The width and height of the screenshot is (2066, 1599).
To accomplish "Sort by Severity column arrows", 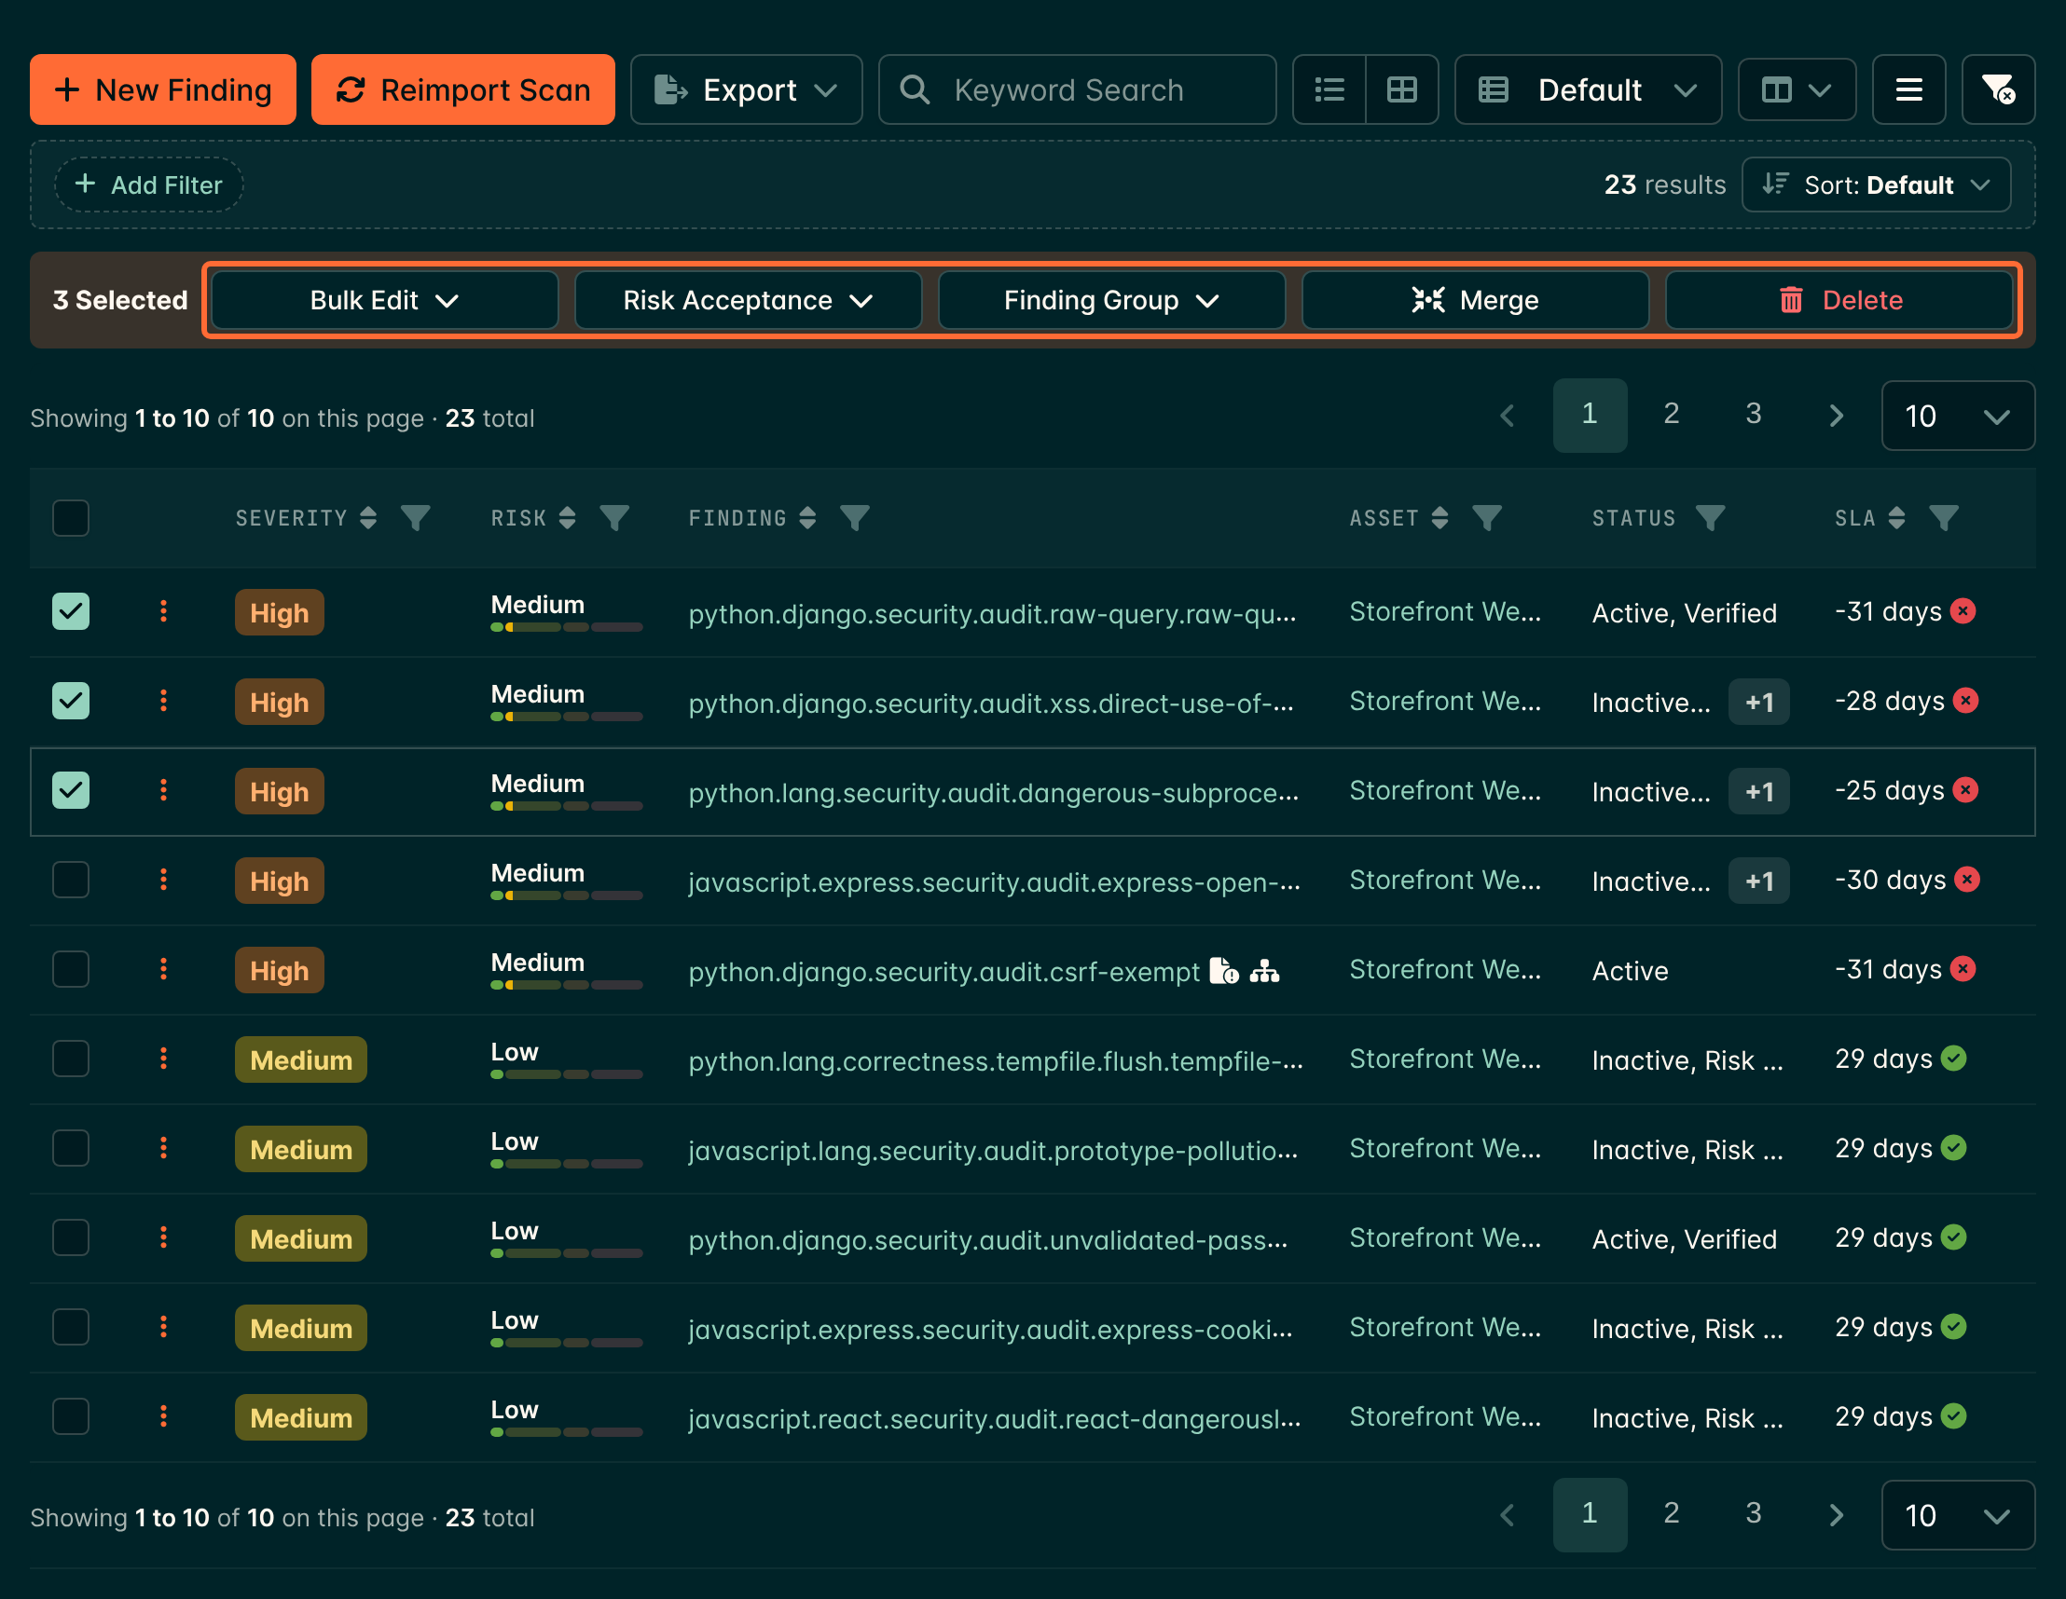I will click(x=368, y=517).
